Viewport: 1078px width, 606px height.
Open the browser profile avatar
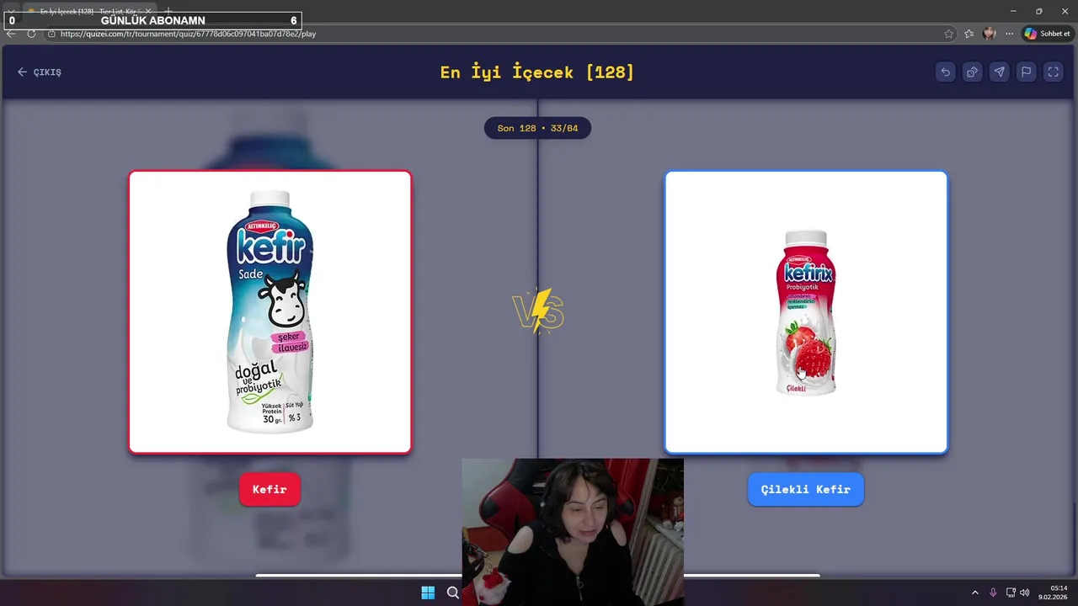click(990, 34)
